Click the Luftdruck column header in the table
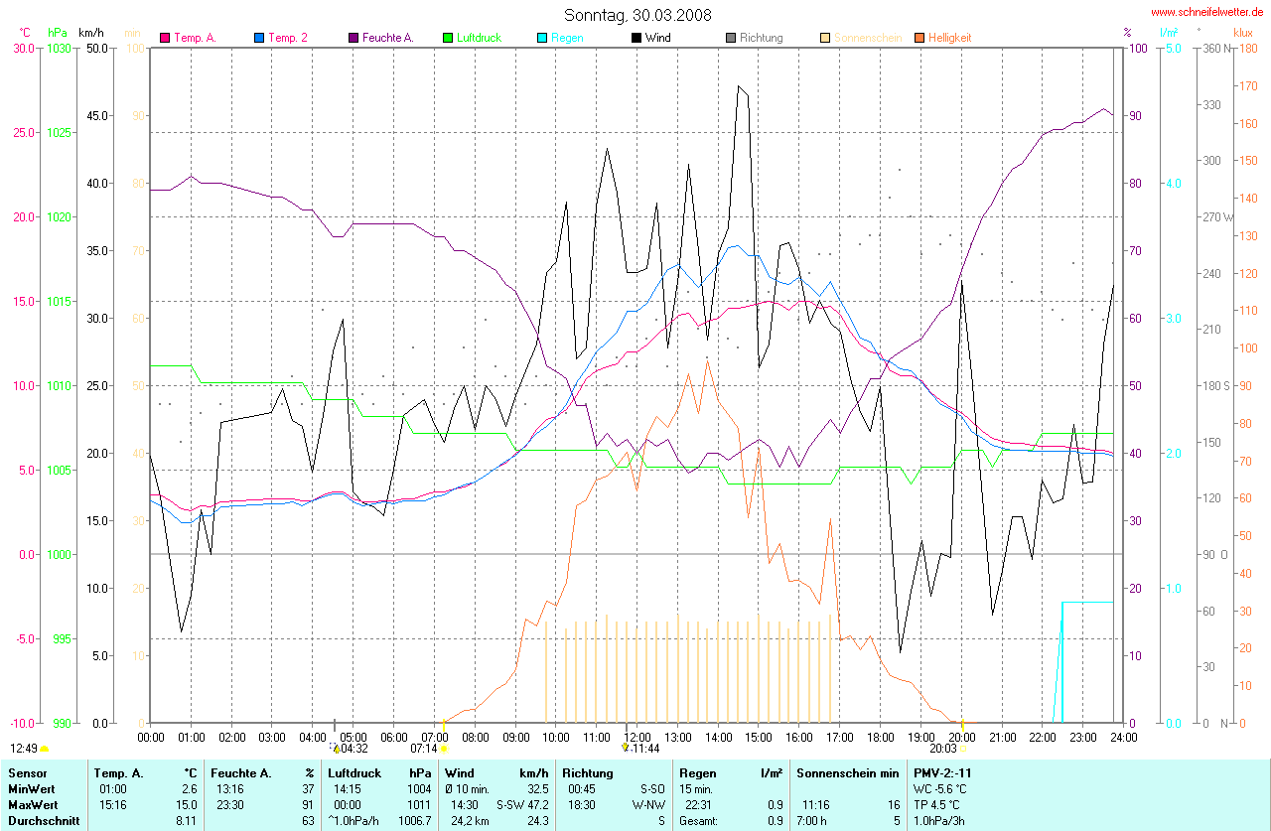Viewport: 1271px width, 831px height. [x=353, y=772]
